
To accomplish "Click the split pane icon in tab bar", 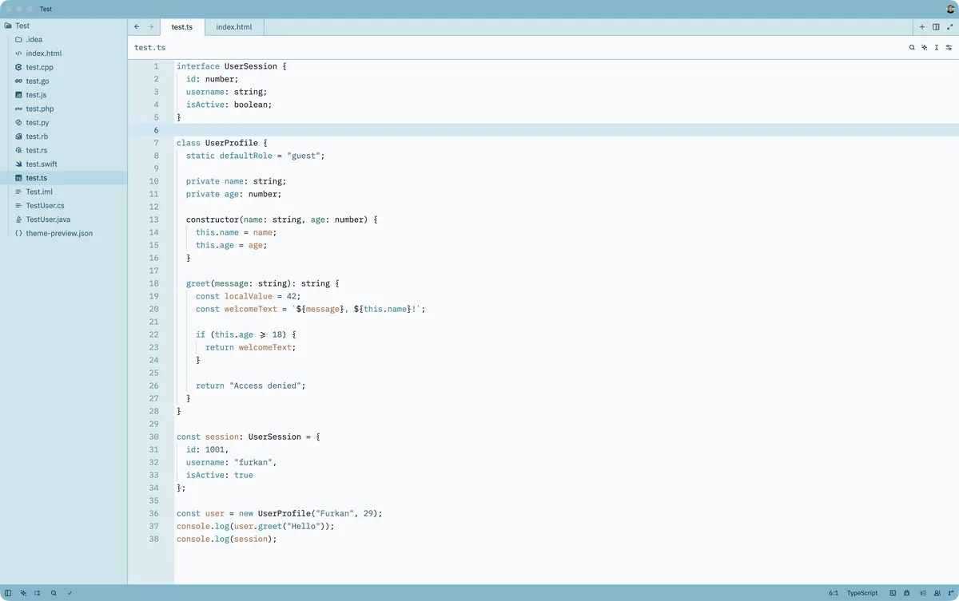I will click(x=936, y=26).
